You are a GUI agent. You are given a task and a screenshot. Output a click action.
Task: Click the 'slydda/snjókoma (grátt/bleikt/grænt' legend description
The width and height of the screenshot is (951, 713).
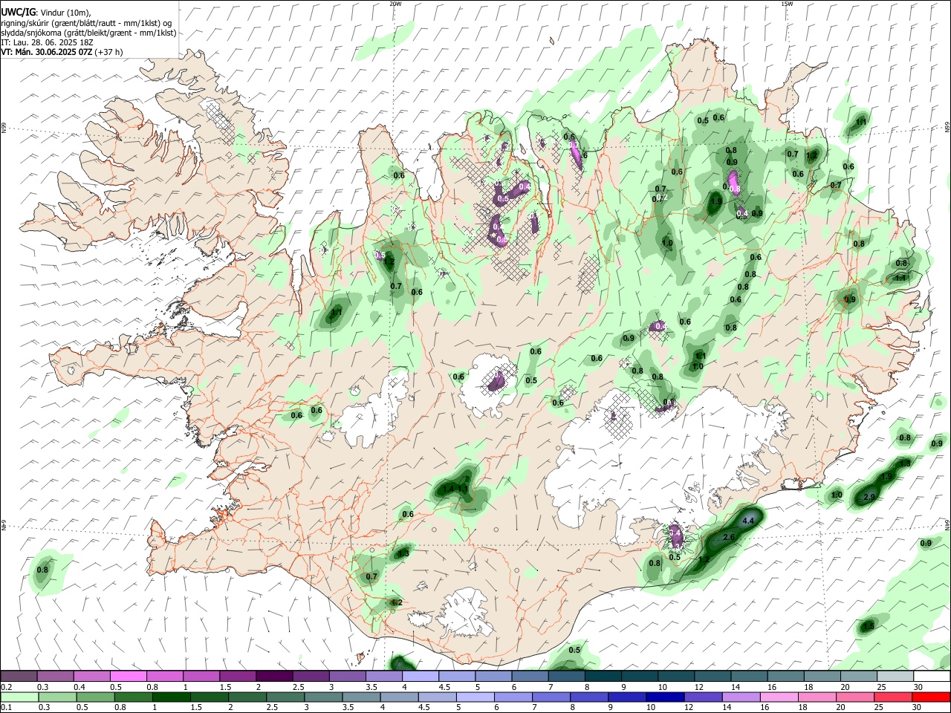[66, 33]
